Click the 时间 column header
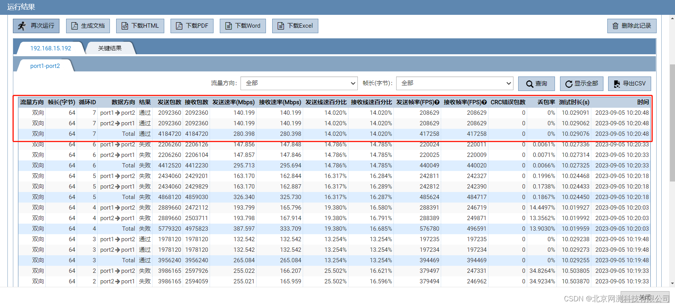The image size is (675, 306). 643,102
